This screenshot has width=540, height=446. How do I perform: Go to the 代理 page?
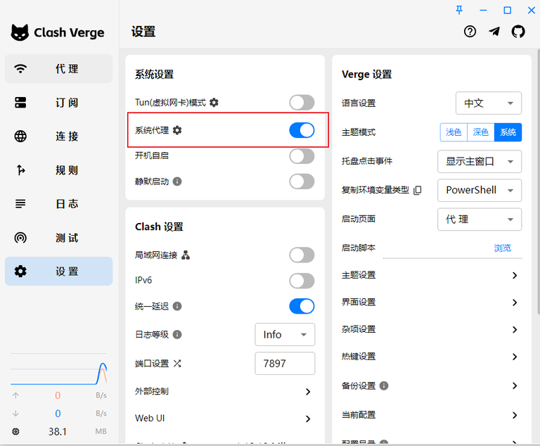click(x=58, y=69)
